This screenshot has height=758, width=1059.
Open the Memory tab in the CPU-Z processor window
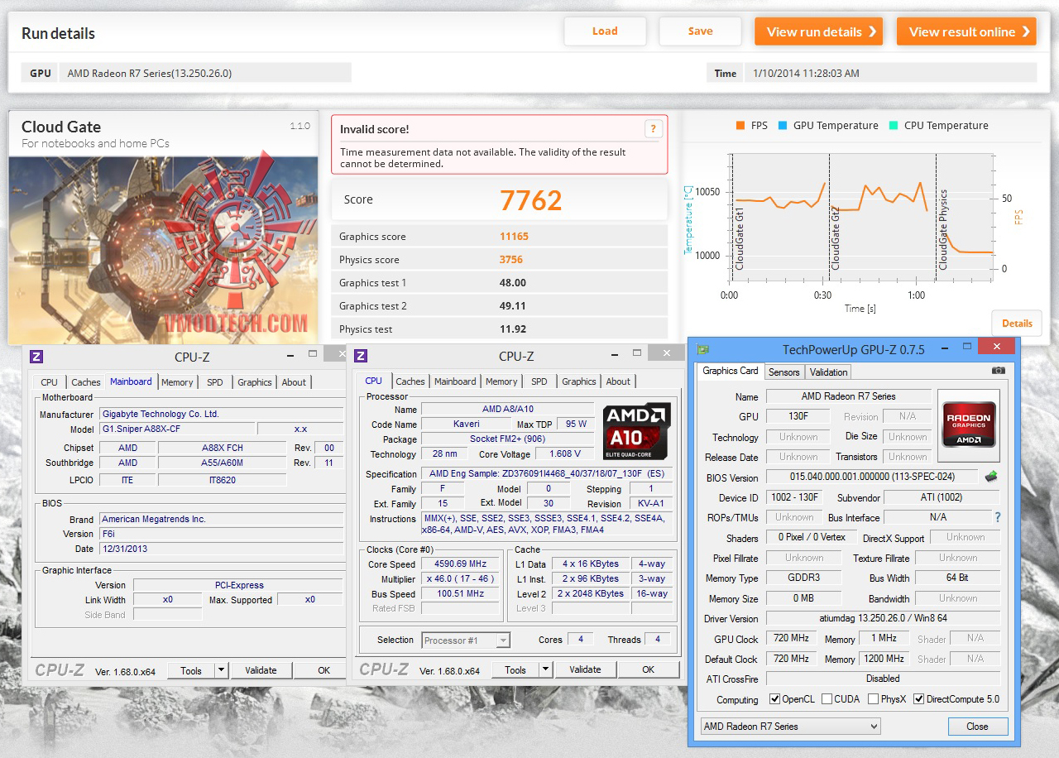click(x=501, y=381)
